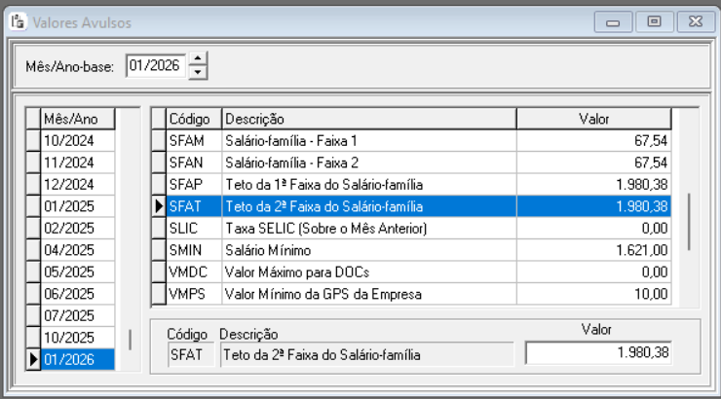Screen dimensions: 721x399
Task: Sort by the Descrição column header
Action: [368, 119]
